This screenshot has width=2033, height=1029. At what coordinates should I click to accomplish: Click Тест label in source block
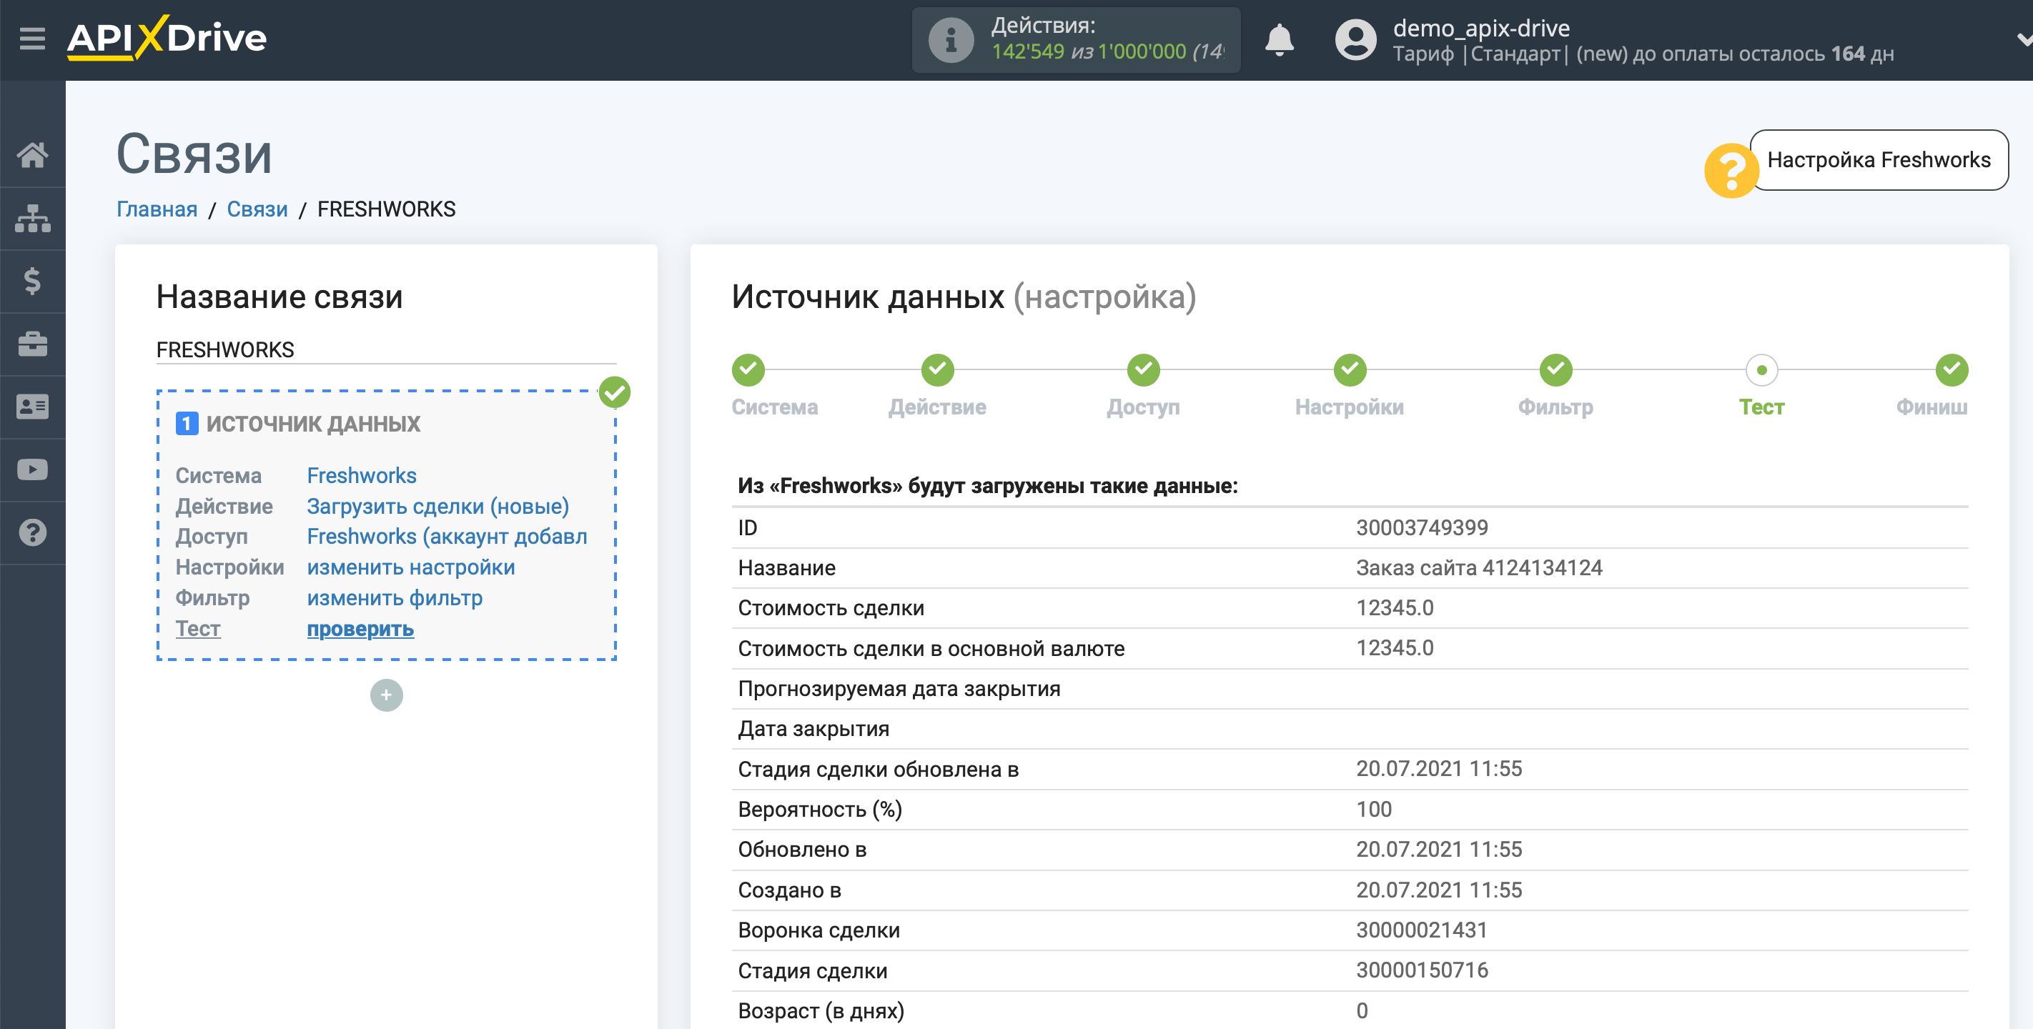(x=197, y=629)
